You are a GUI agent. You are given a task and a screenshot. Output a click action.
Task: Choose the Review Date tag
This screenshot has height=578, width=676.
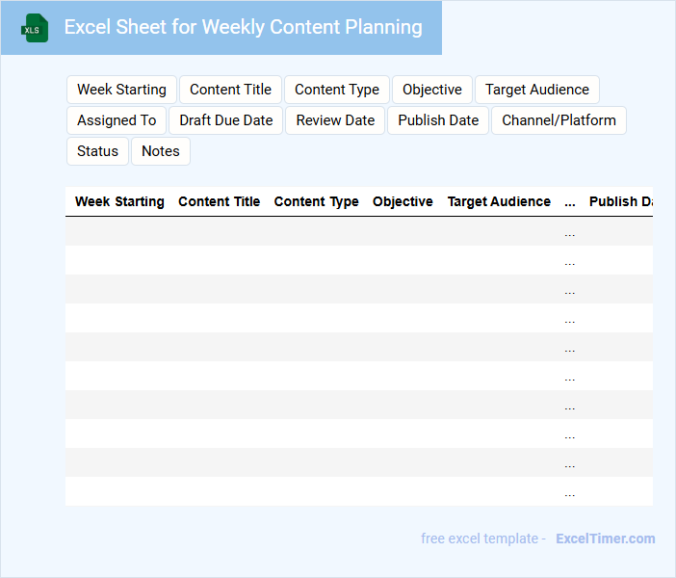[335, 120]
